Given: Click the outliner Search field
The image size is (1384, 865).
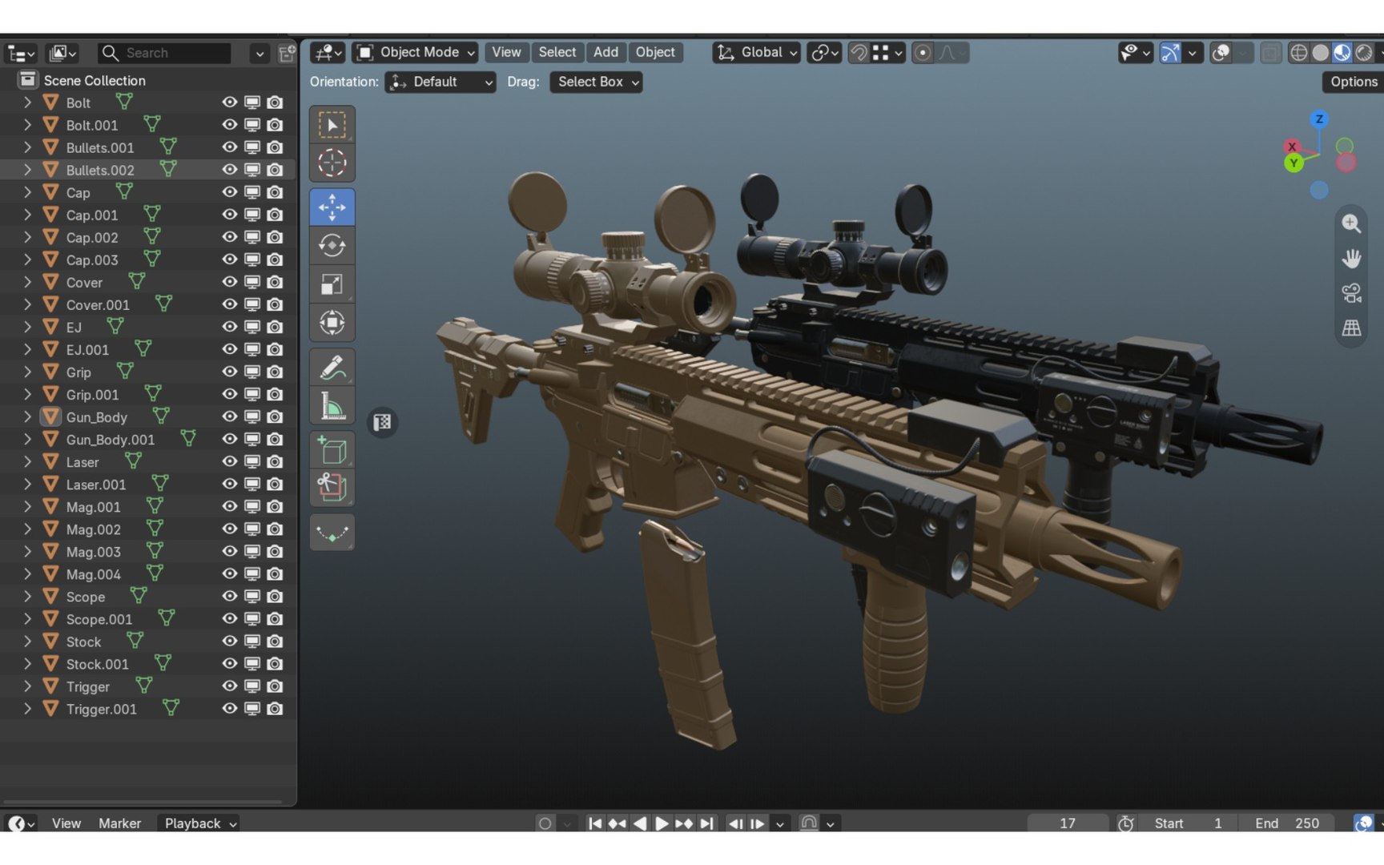Looking at the screenshot, I should tap(164, 53).
